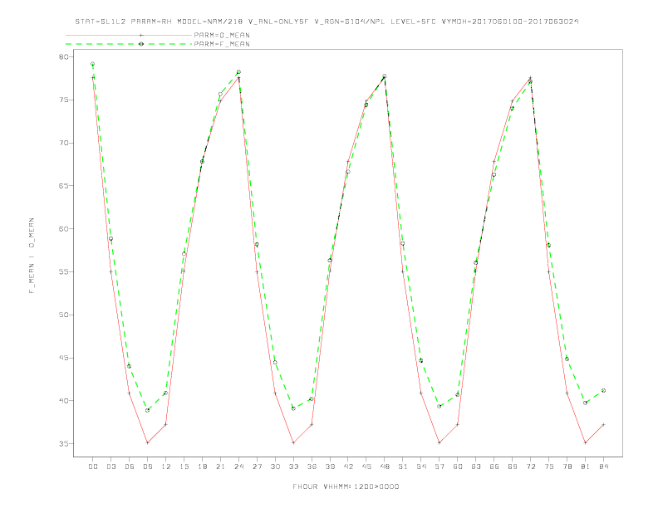This screenshot has width=658, height=508.
Task: Click the x-axis tick label 06
Action: 130,466
